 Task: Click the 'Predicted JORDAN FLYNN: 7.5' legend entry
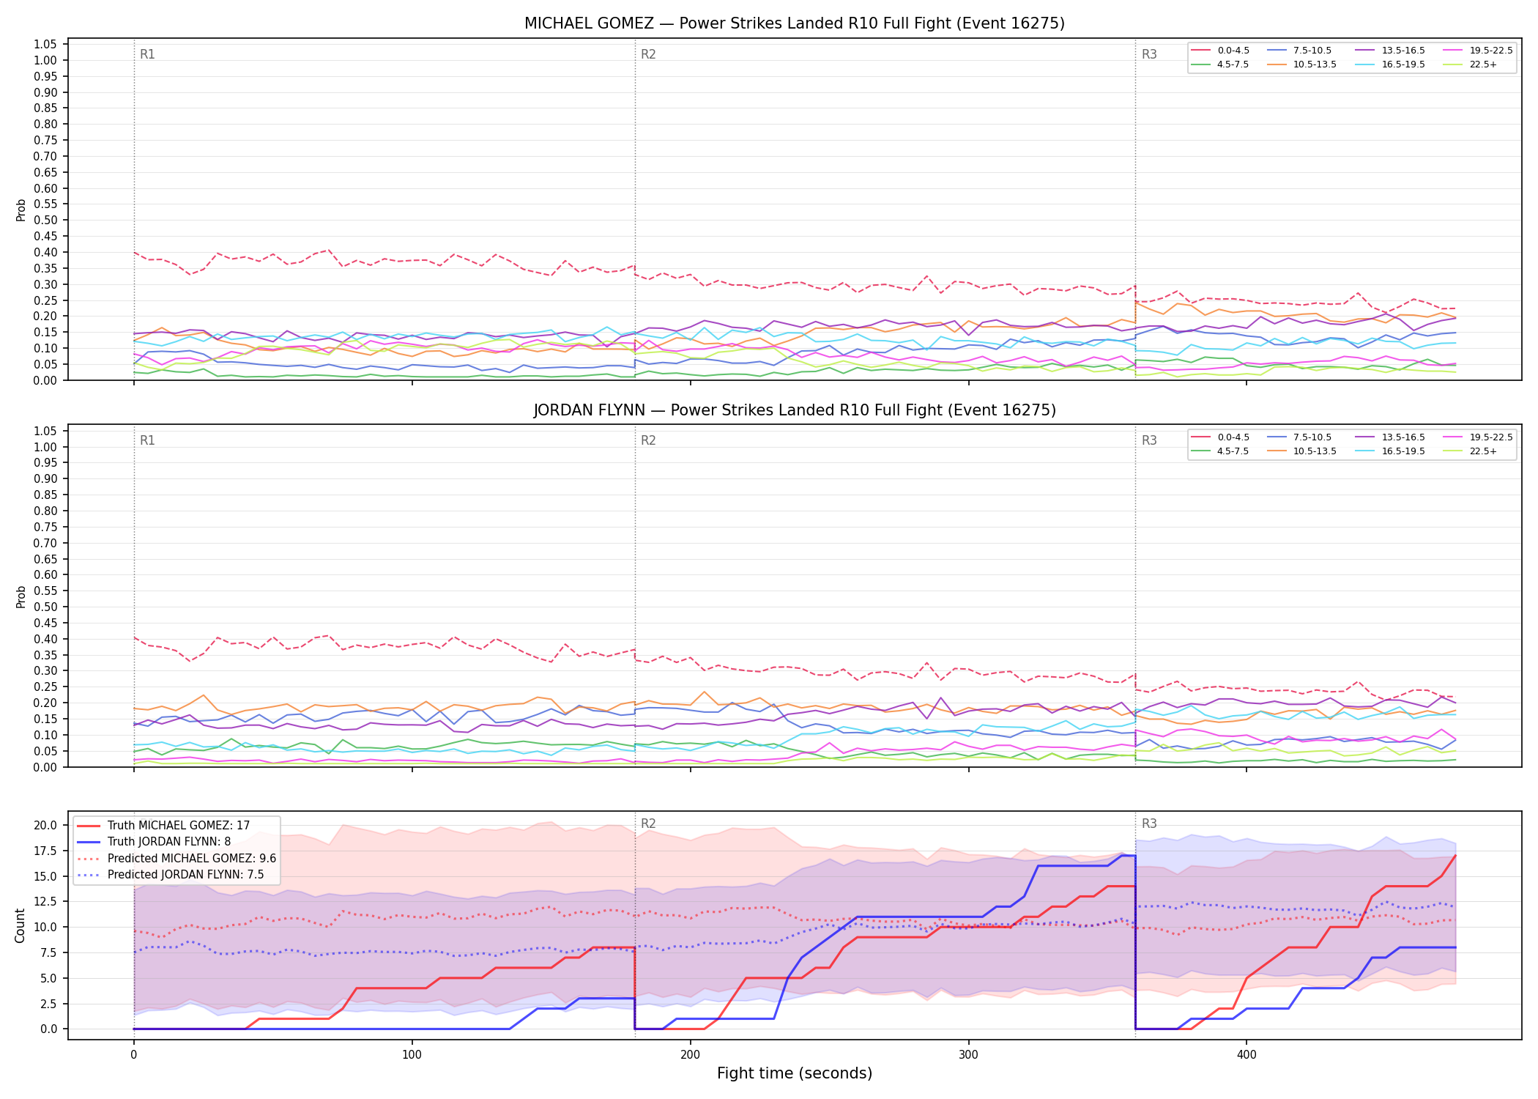click(x=170, y=875)
